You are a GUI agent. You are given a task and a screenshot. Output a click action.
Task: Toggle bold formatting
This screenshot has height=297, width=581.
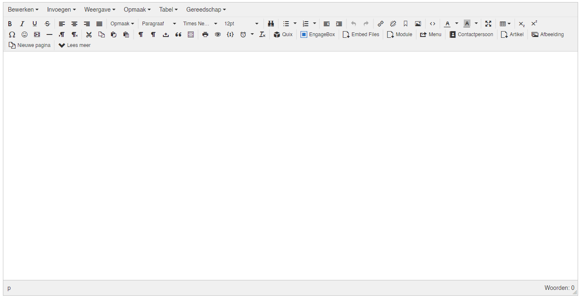tap(10, 24)
